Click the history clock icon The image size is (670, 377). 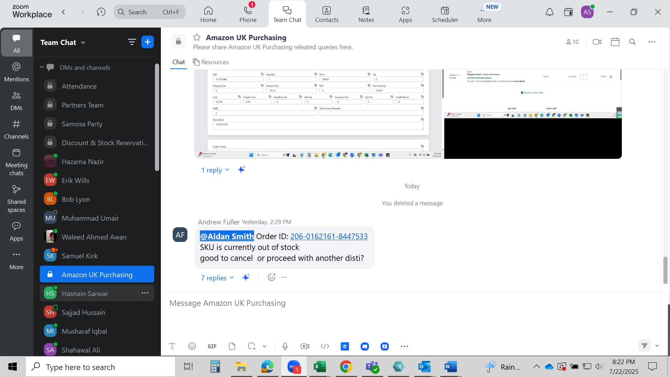coord(101,12)
